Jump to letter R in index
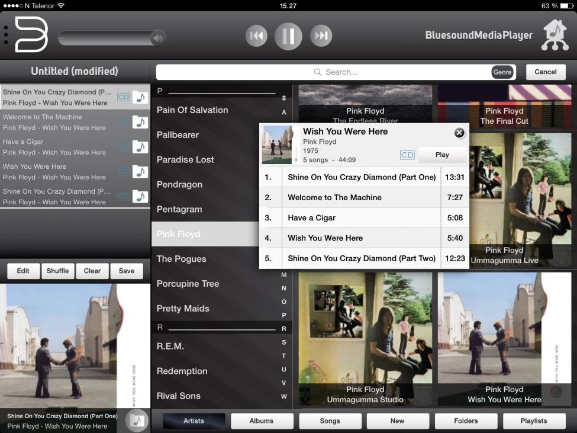The height and width of the screenshot is (433, 577). 283,329
